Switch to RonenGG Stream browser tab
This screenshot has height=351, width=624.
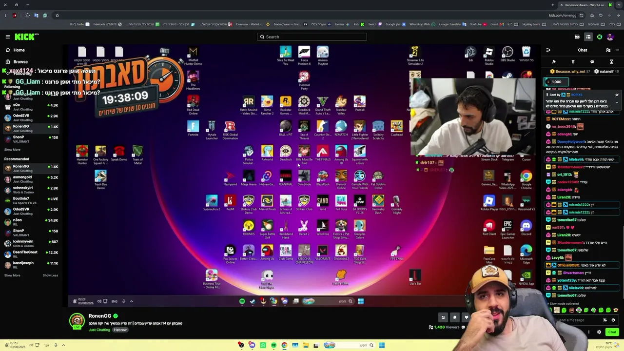click(586, 5)
